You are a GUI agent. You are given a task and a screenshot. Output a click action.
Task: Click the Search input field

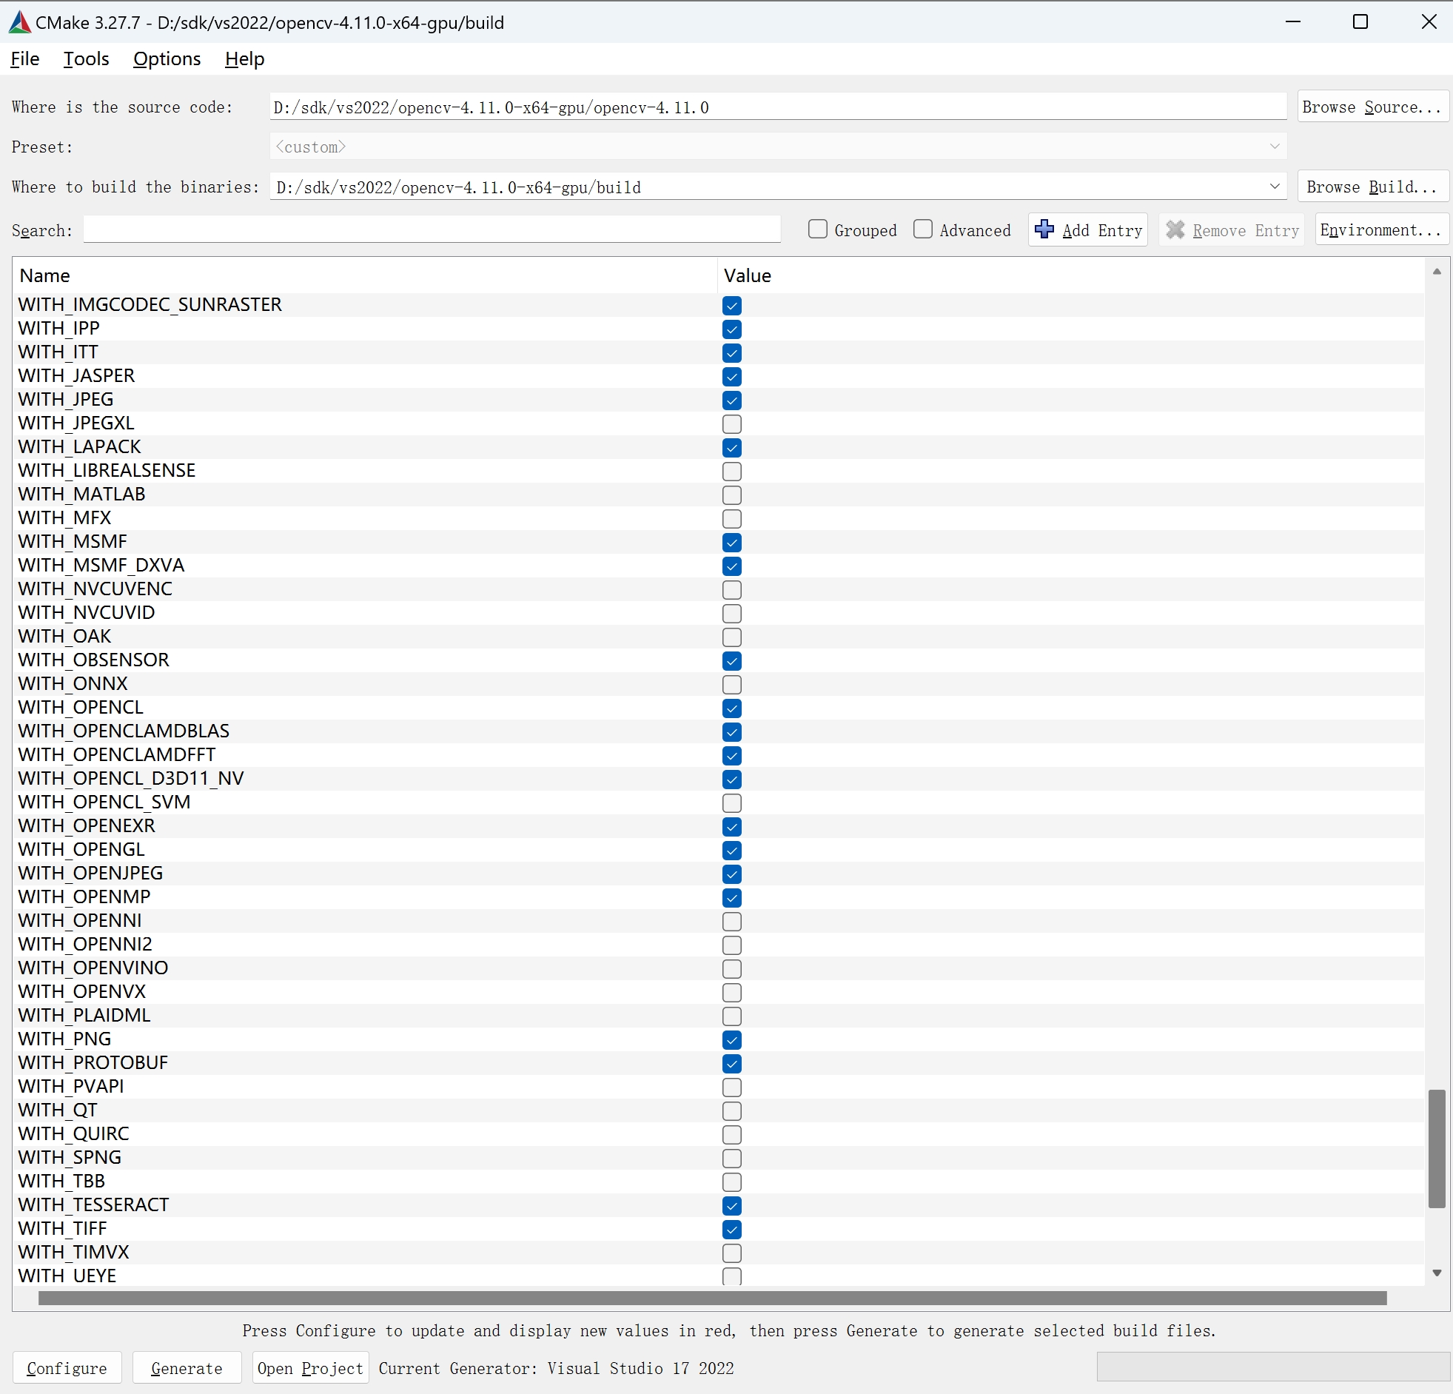click(432, 229)
